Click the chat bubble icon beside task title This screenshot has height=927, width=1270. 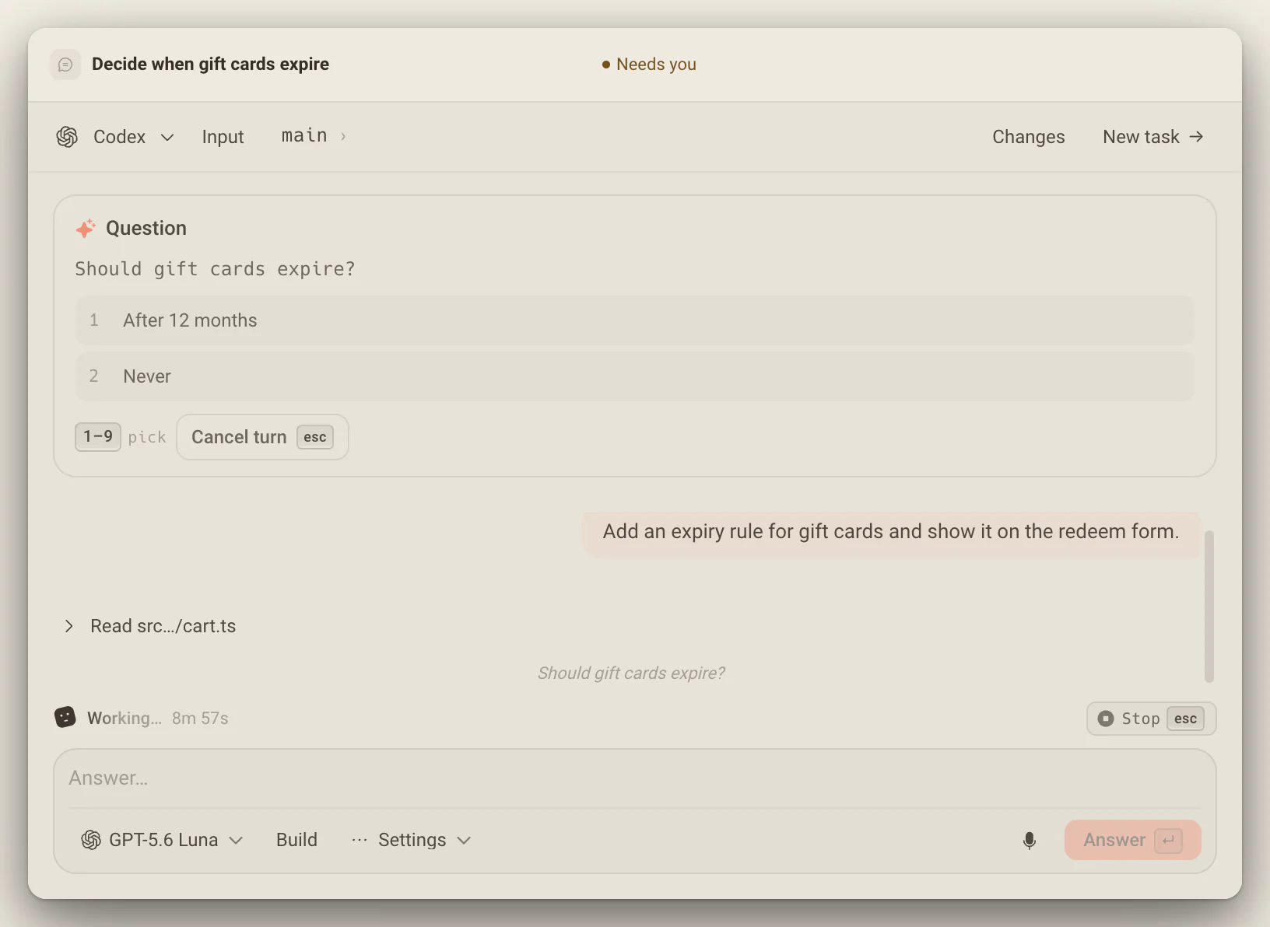[x=65, y=65]
